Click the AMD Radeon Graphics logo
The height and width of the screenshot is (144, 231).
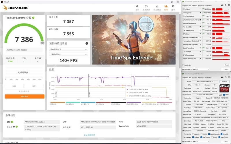pyautogui.click(x=224, y=88)
